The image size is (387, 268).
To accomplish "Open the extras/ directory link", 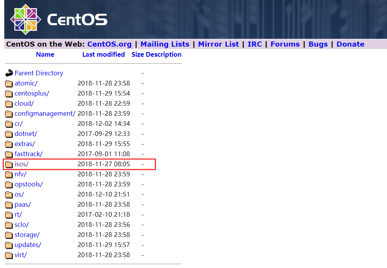I will point(25,144).
